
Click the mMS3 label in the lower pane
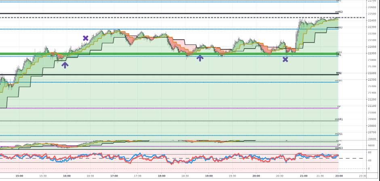pyautogui.click(x=339, y=148)
